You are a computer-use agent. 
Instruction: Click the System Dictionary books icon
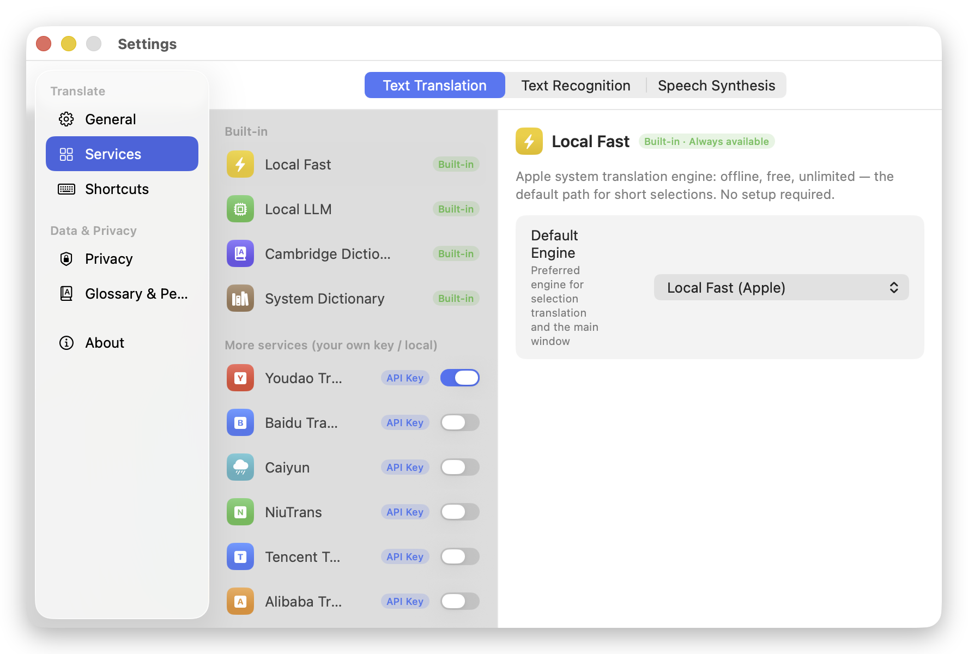[x=240, y=299]
